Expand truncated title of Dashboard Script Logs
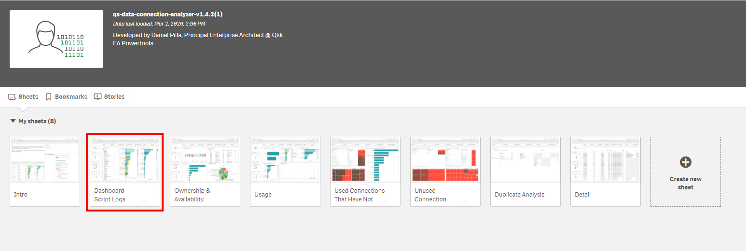The height and width of the screenshot is (251, 746). 145,199
